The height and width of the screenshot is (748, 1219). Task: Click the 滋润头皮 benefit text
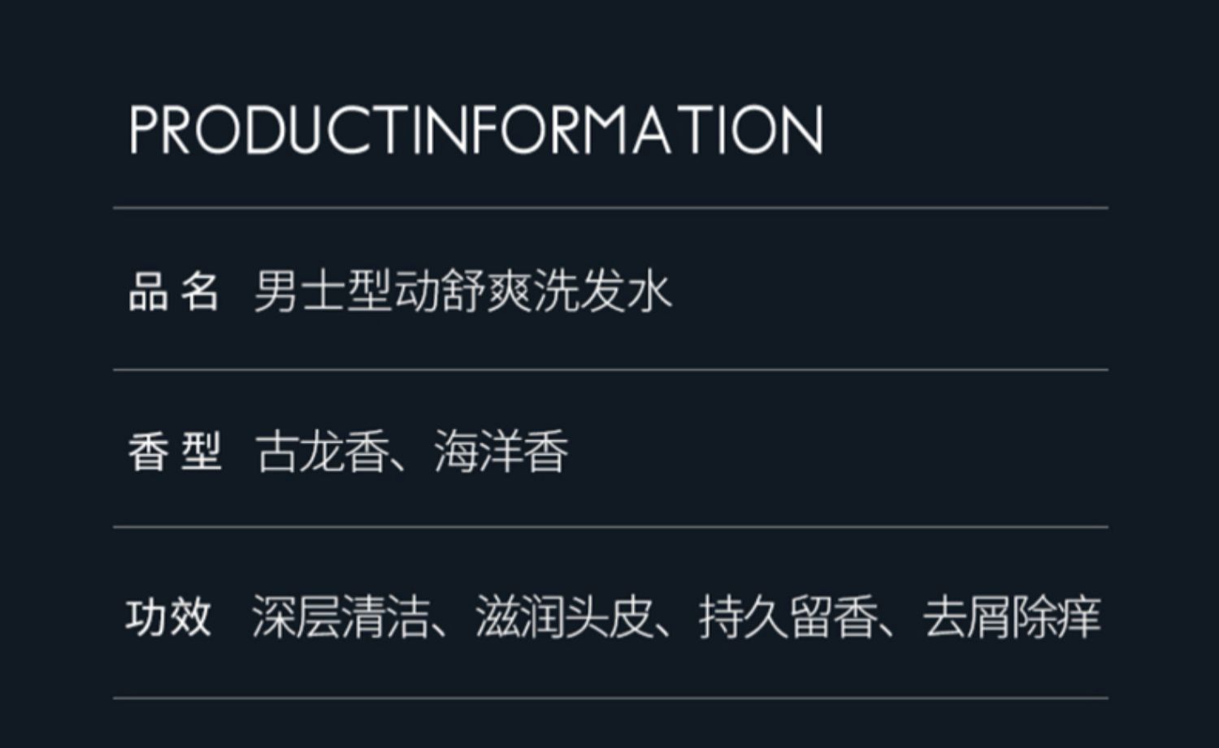pos(564,617)
